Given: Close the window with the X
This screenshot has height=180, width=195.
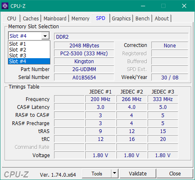Looking at the screenshot, I should click(x=184, y=6).
